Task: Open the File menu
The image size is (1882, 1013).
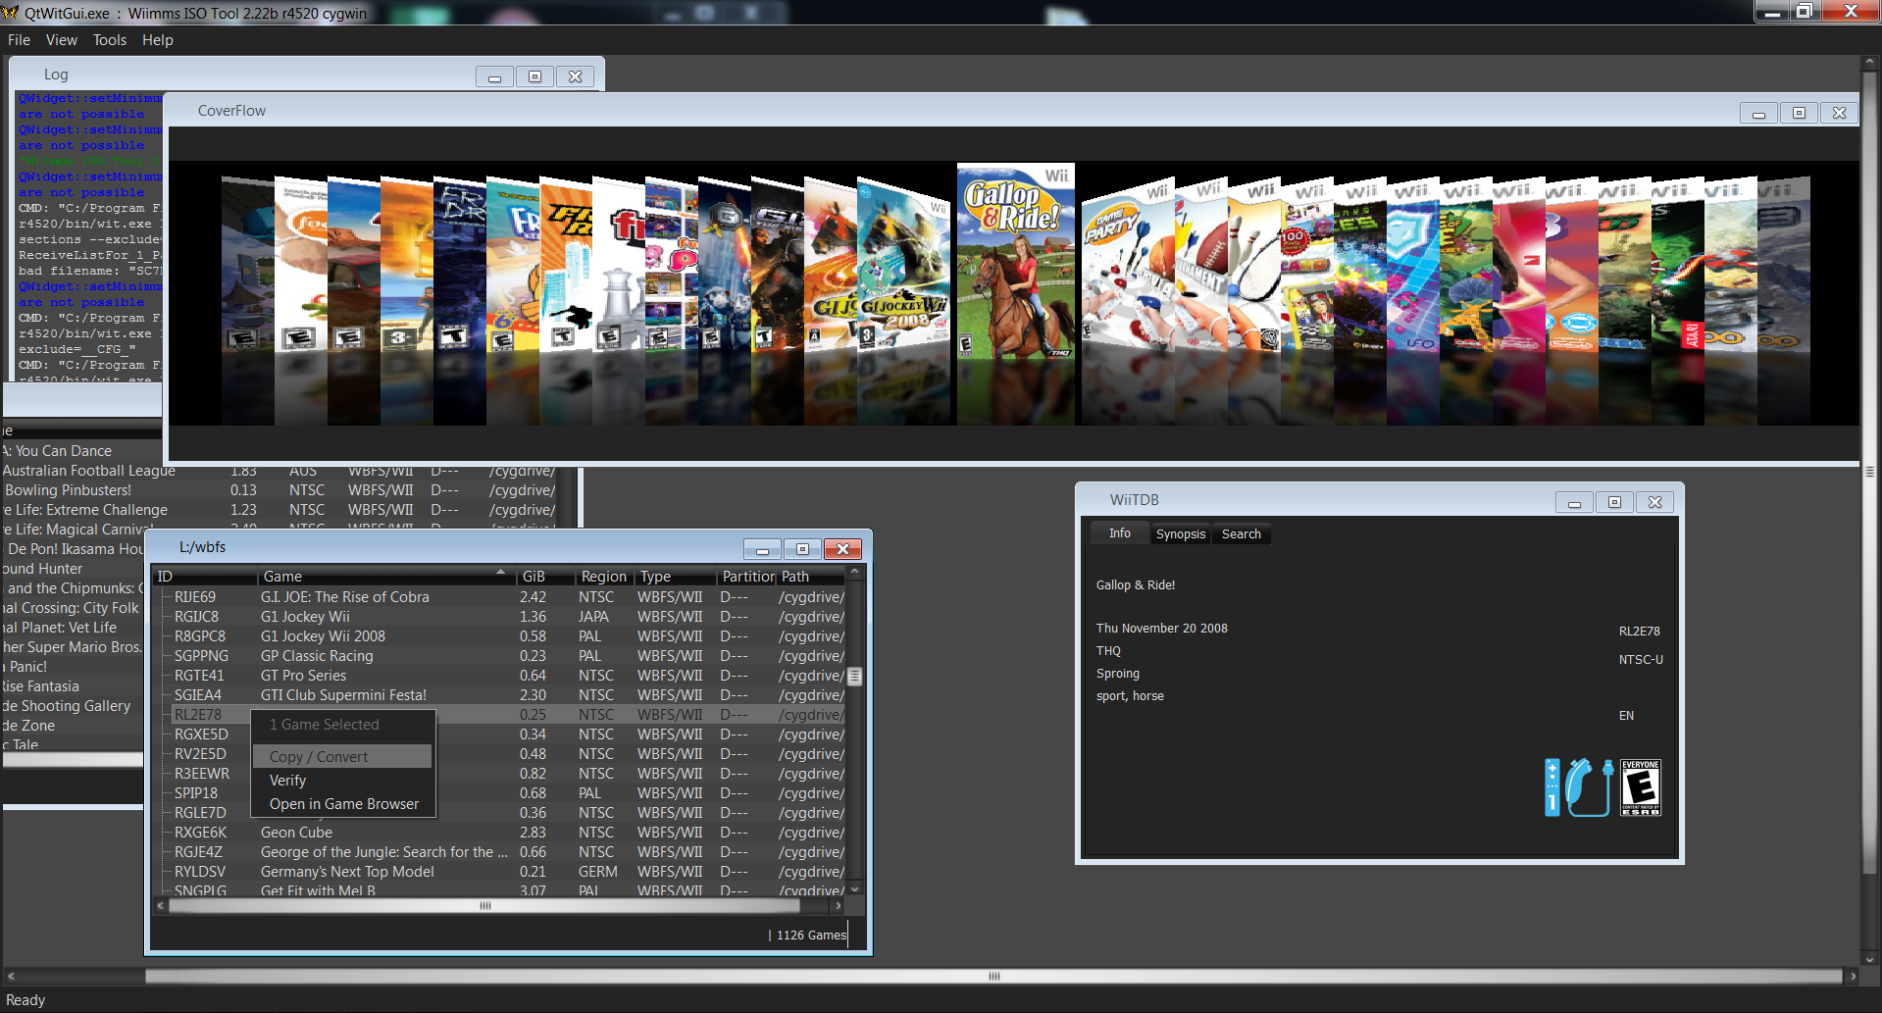Action: [x=19, y=40]
